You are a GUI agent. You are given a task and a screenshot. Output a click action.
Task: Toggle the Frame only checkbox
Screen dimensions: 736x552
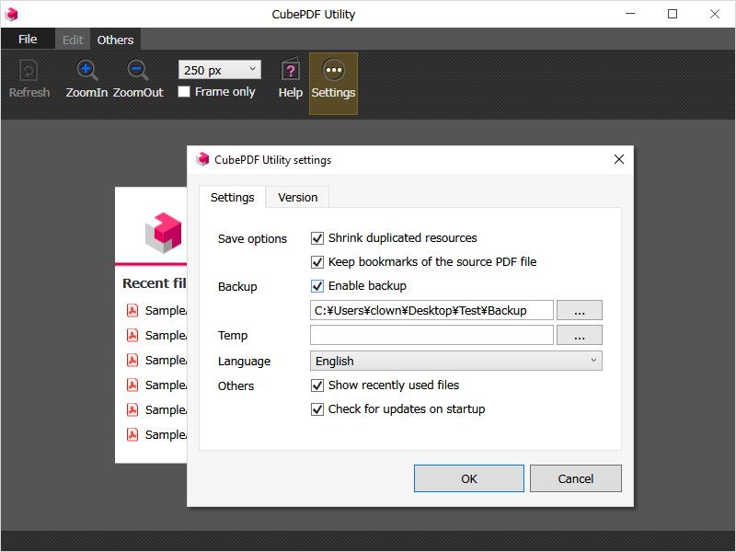coord(184,91)
